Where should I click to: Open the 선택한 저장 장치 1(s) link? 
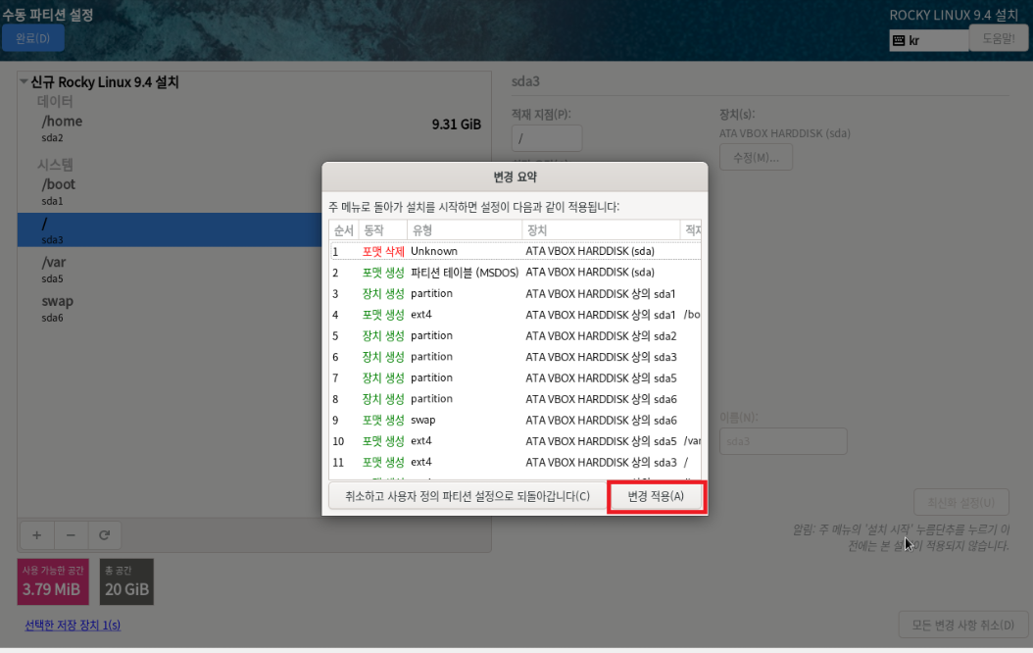73,625
